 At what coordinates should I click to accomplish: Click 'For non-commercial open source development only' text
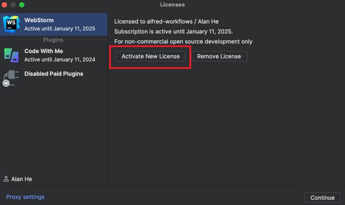coord(183,41)
